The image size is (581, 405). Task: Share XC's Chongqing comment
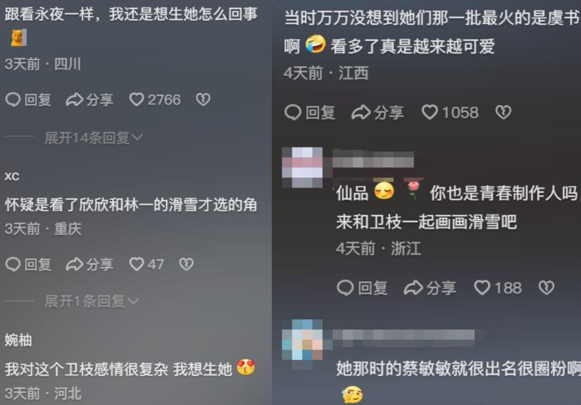pos(89,264)
